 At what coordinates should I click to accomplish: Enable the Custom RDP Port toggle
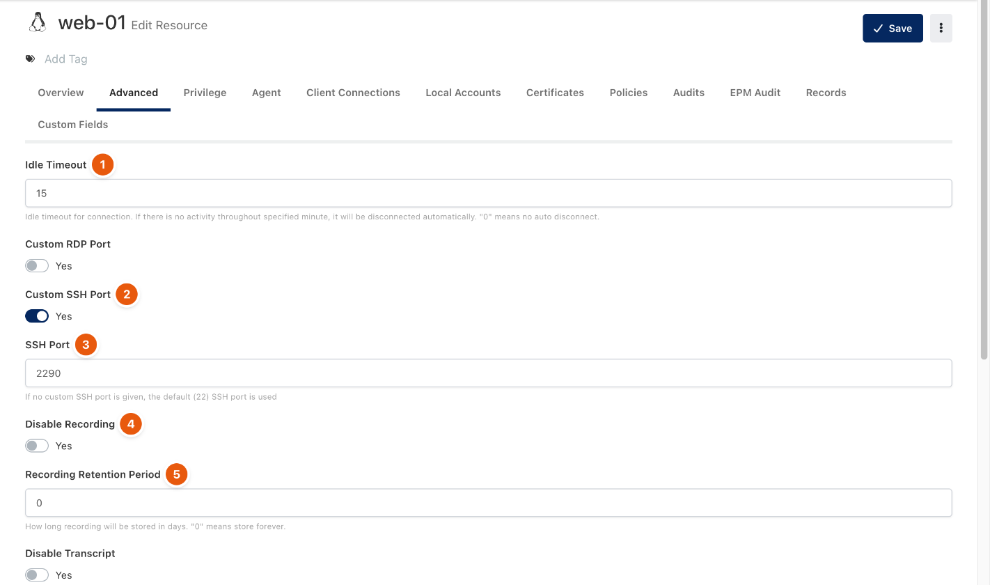(37, 266)
